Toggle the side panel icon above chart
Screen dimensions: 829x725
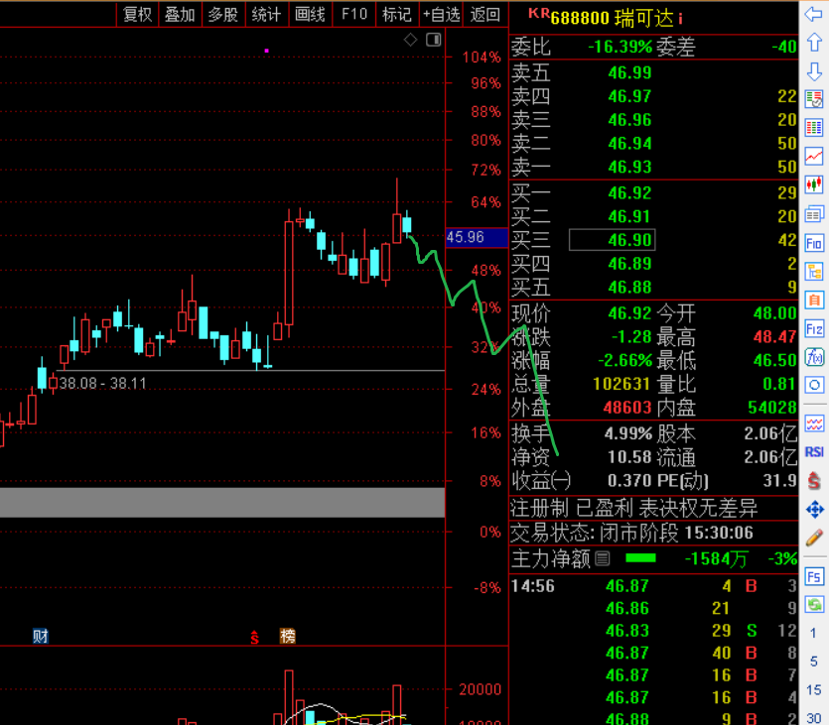(434, 40)
